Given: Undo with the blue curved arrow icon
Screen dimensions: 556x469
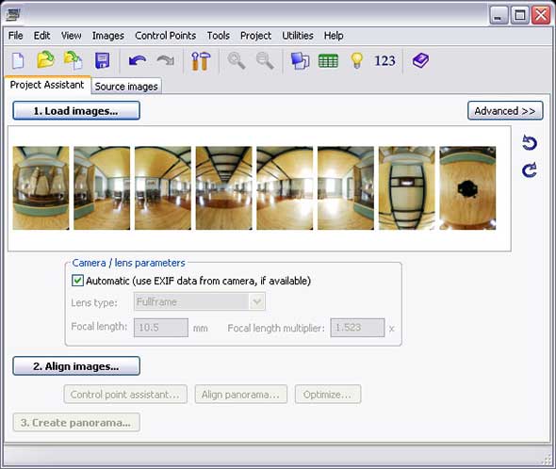Looking at the screenshot, I should tap(138, 60).
